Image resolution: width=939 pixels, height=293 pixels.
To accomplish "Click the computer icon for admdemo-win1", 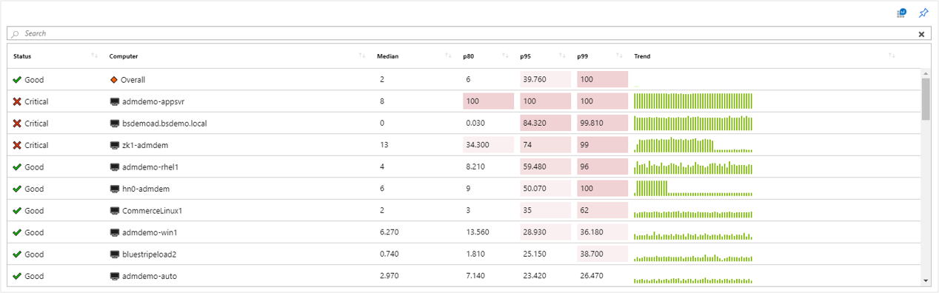I will click(115, 232).
